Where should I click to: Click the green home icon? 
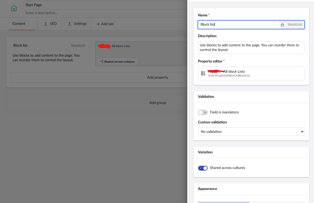[14, 8]
